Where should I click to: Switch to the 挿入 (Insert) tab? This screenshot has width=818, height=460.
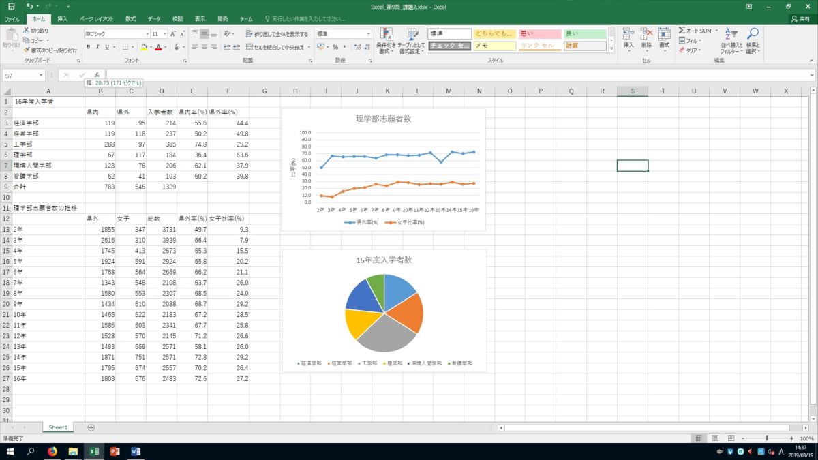point(62,20)
